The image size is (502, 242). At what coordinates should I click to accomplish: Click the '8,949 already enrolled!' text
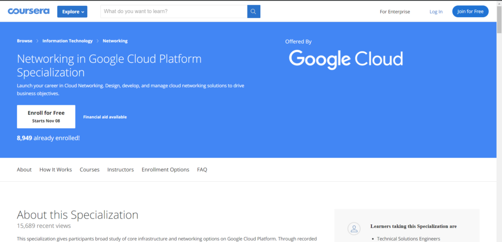49,138
